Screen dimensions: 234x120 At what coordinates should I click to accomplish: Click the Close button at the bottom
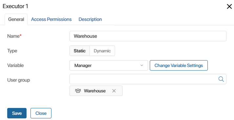click(x=41, y=113)
